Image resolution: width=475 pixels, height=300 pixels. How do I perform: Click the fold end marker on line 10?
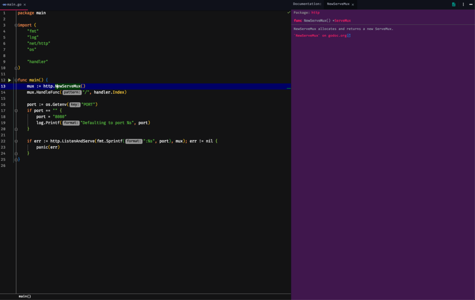point(16,68)
